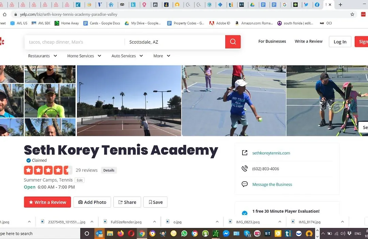
Task: Open the For Businesses header link
Action: (x=272, y=41)
